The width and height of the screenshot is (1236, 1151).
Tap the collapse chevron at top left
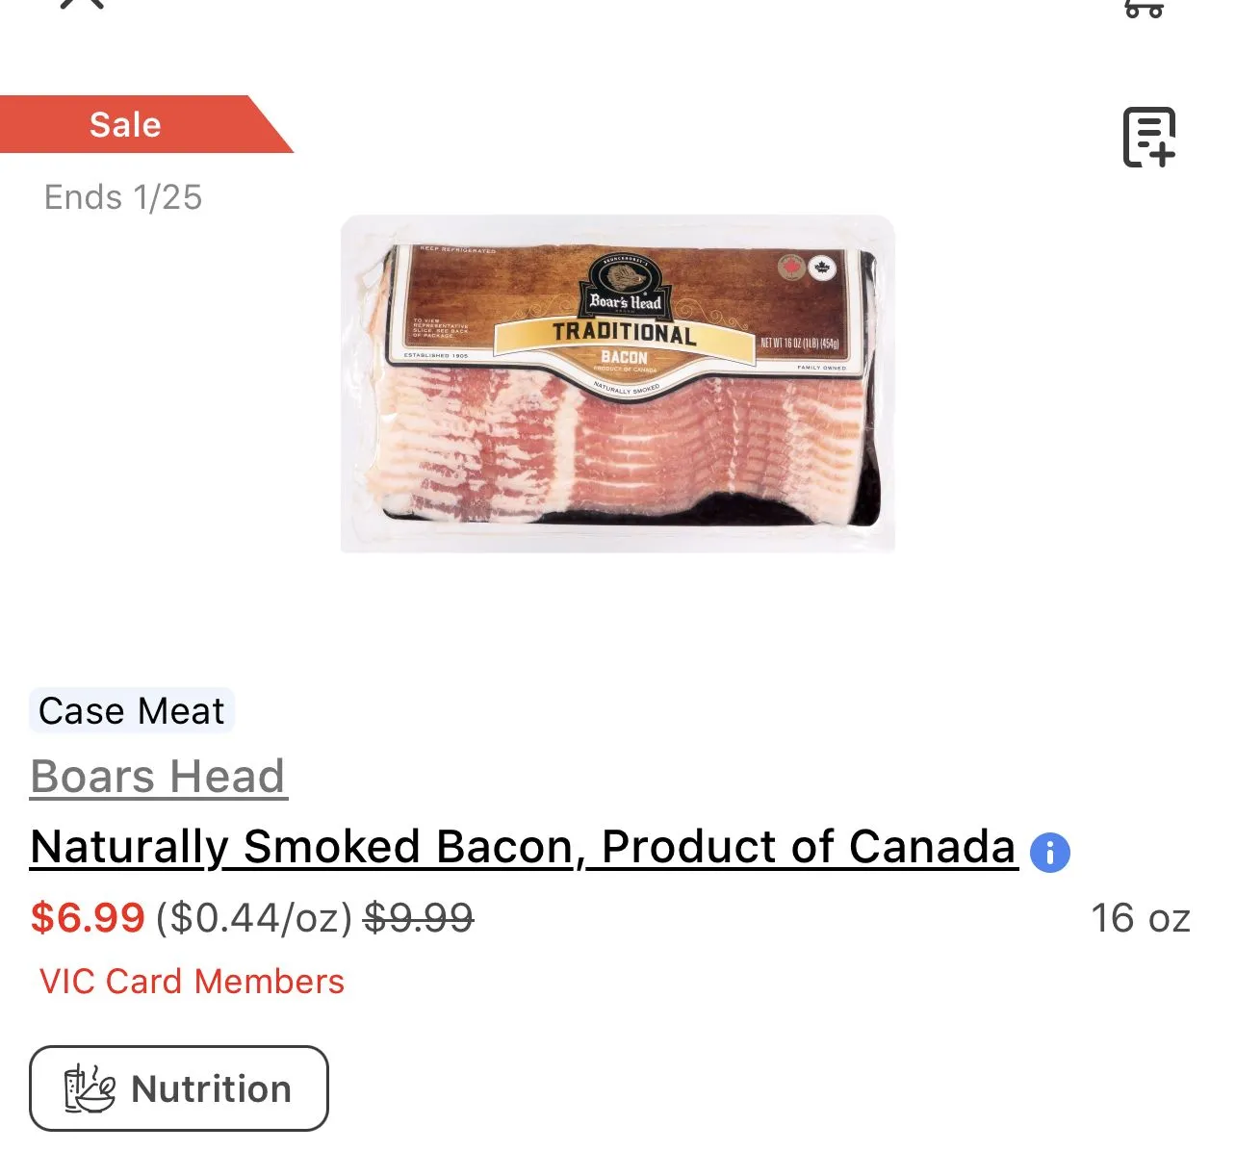(x=83, y=5)
